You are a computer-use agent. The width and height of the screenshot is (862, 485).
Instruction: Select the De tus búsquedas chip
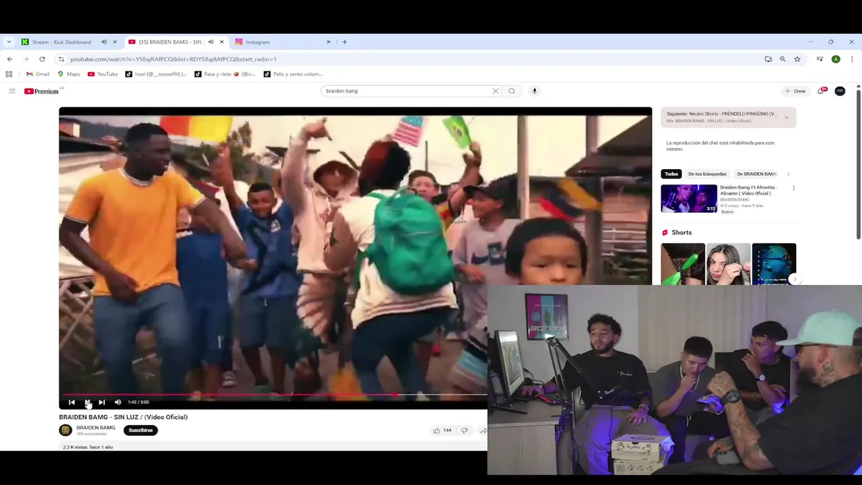pos(707,174)
